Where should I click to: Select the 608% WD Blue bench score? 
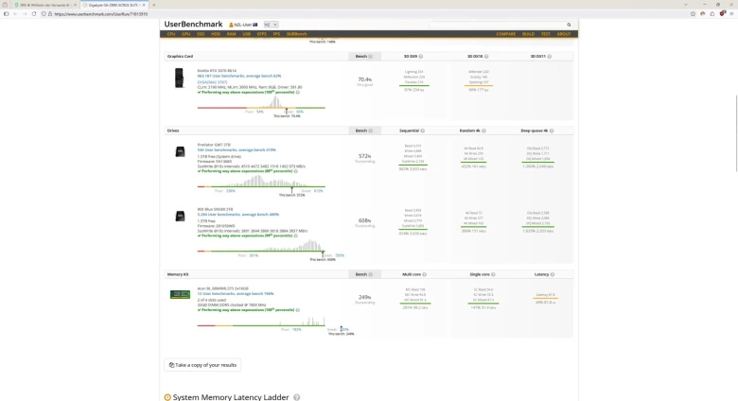(x=365, y=220)
